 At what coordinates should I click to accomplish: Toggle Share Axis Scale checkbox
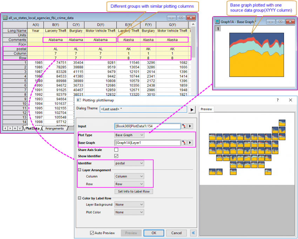click(x=116, y=150)
